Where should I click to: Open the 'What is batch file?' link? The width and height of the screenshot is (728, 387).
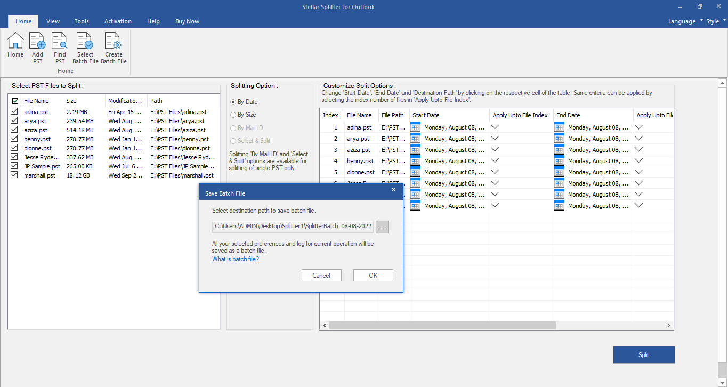236,259
